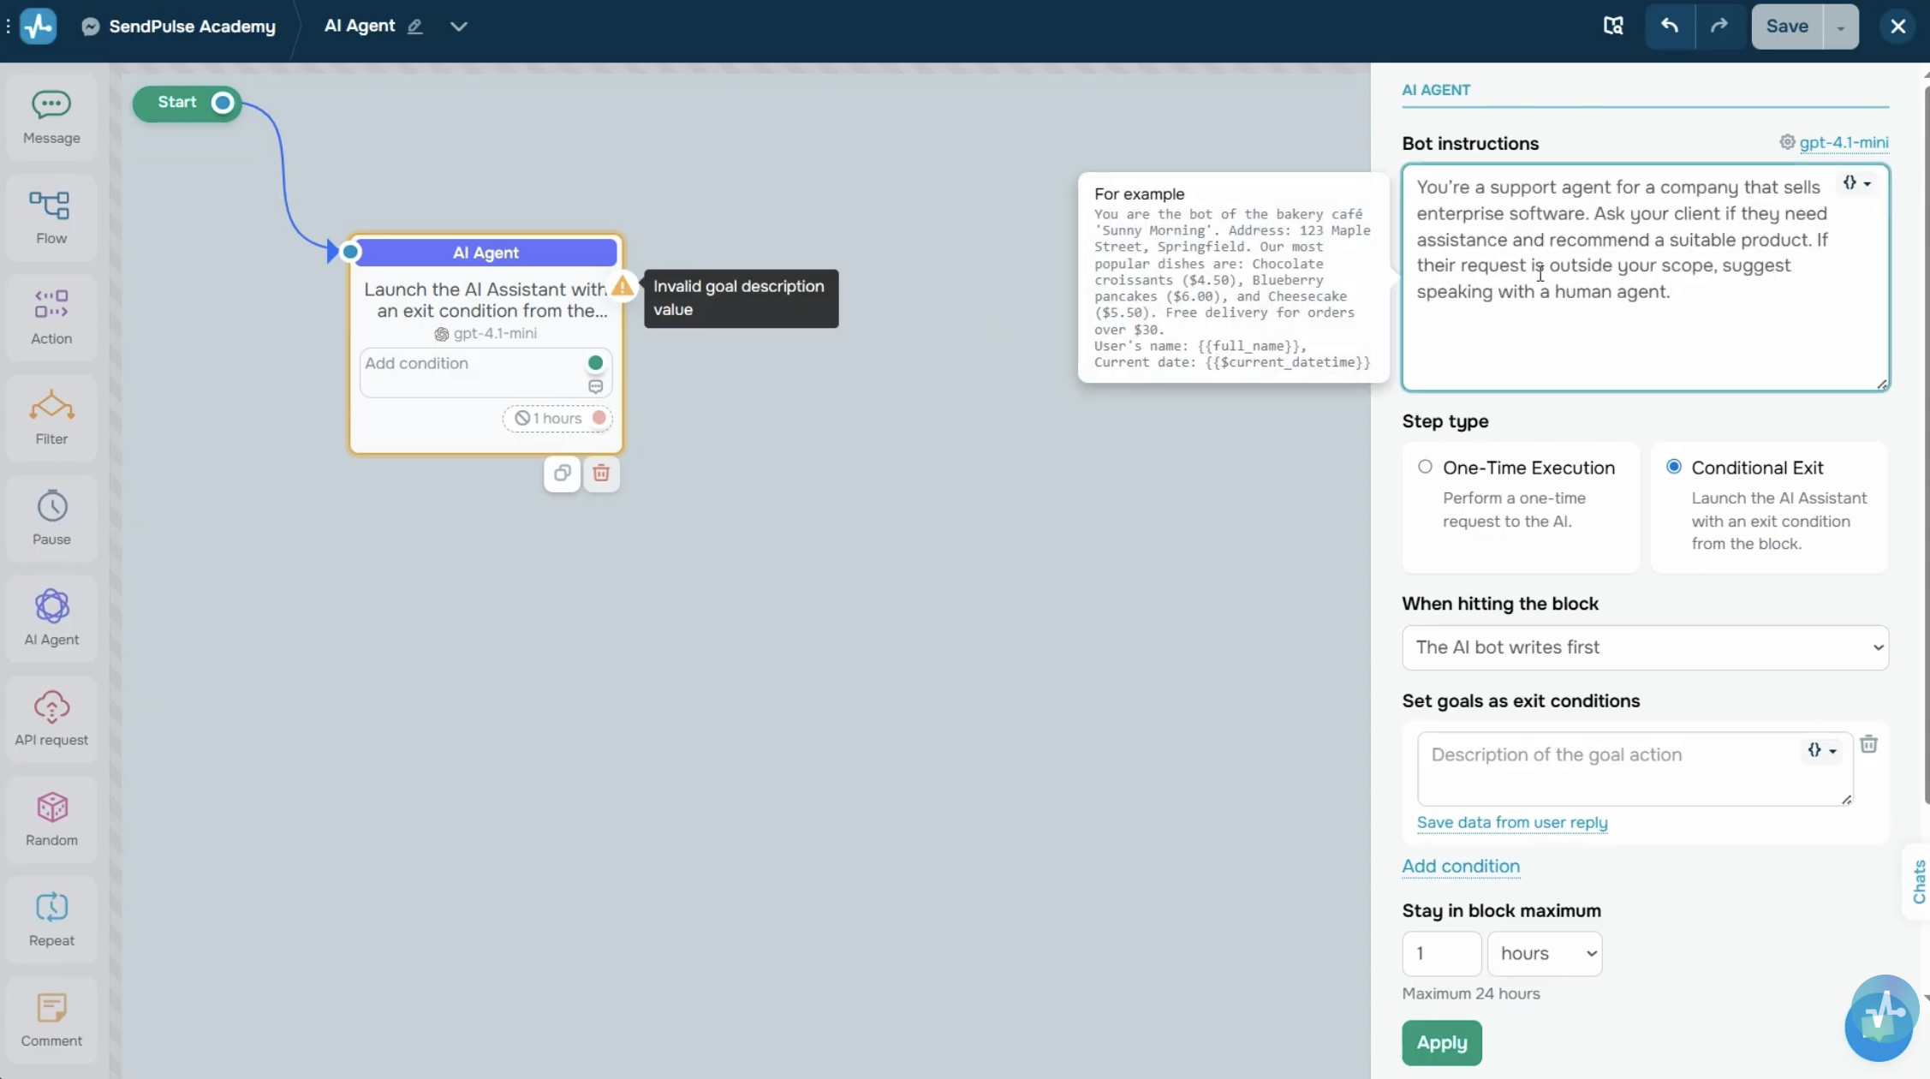Click the goal action description field
This screenshot has width=1930, height=1079.
point(1635,768)
